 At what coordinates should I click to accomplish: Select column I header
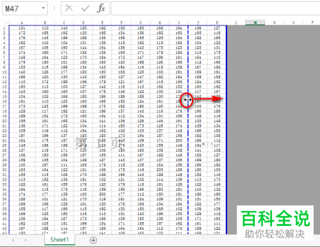click(179, 22)
